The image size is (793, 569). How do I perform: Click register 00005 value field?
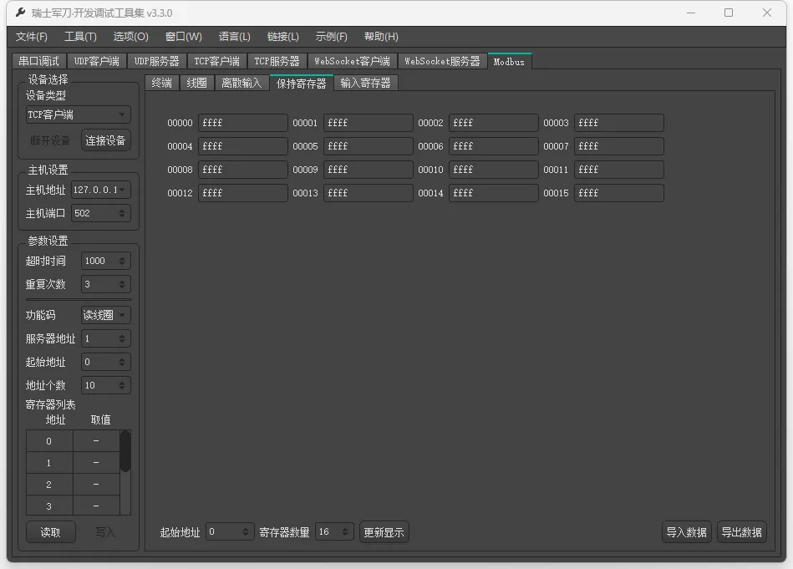tap(369, 146)
